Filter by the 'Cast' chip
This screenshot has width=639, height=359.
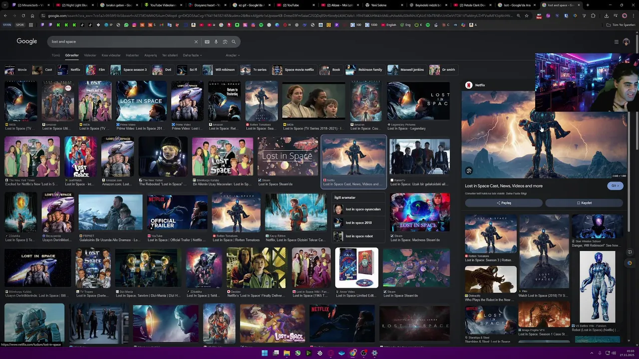coord(43,70)
